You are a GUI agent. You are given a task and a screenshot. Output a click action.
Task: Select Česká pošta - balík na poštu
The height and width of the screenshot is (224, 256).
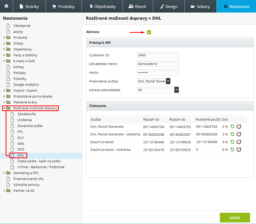pyautogui.click(x=39, y=161)
